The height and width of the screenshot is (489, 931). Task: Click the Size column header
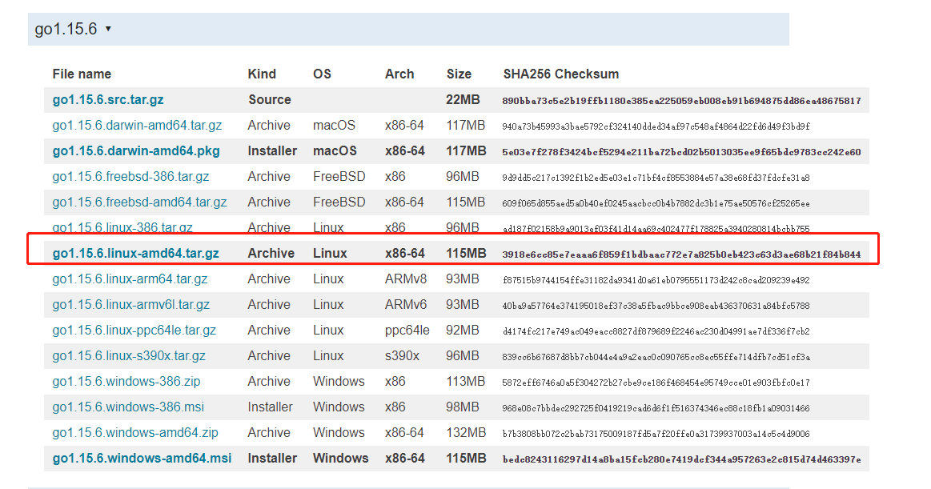459,73
